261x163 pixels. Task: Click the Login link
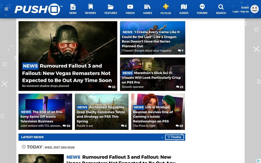(x=235, y=11)
